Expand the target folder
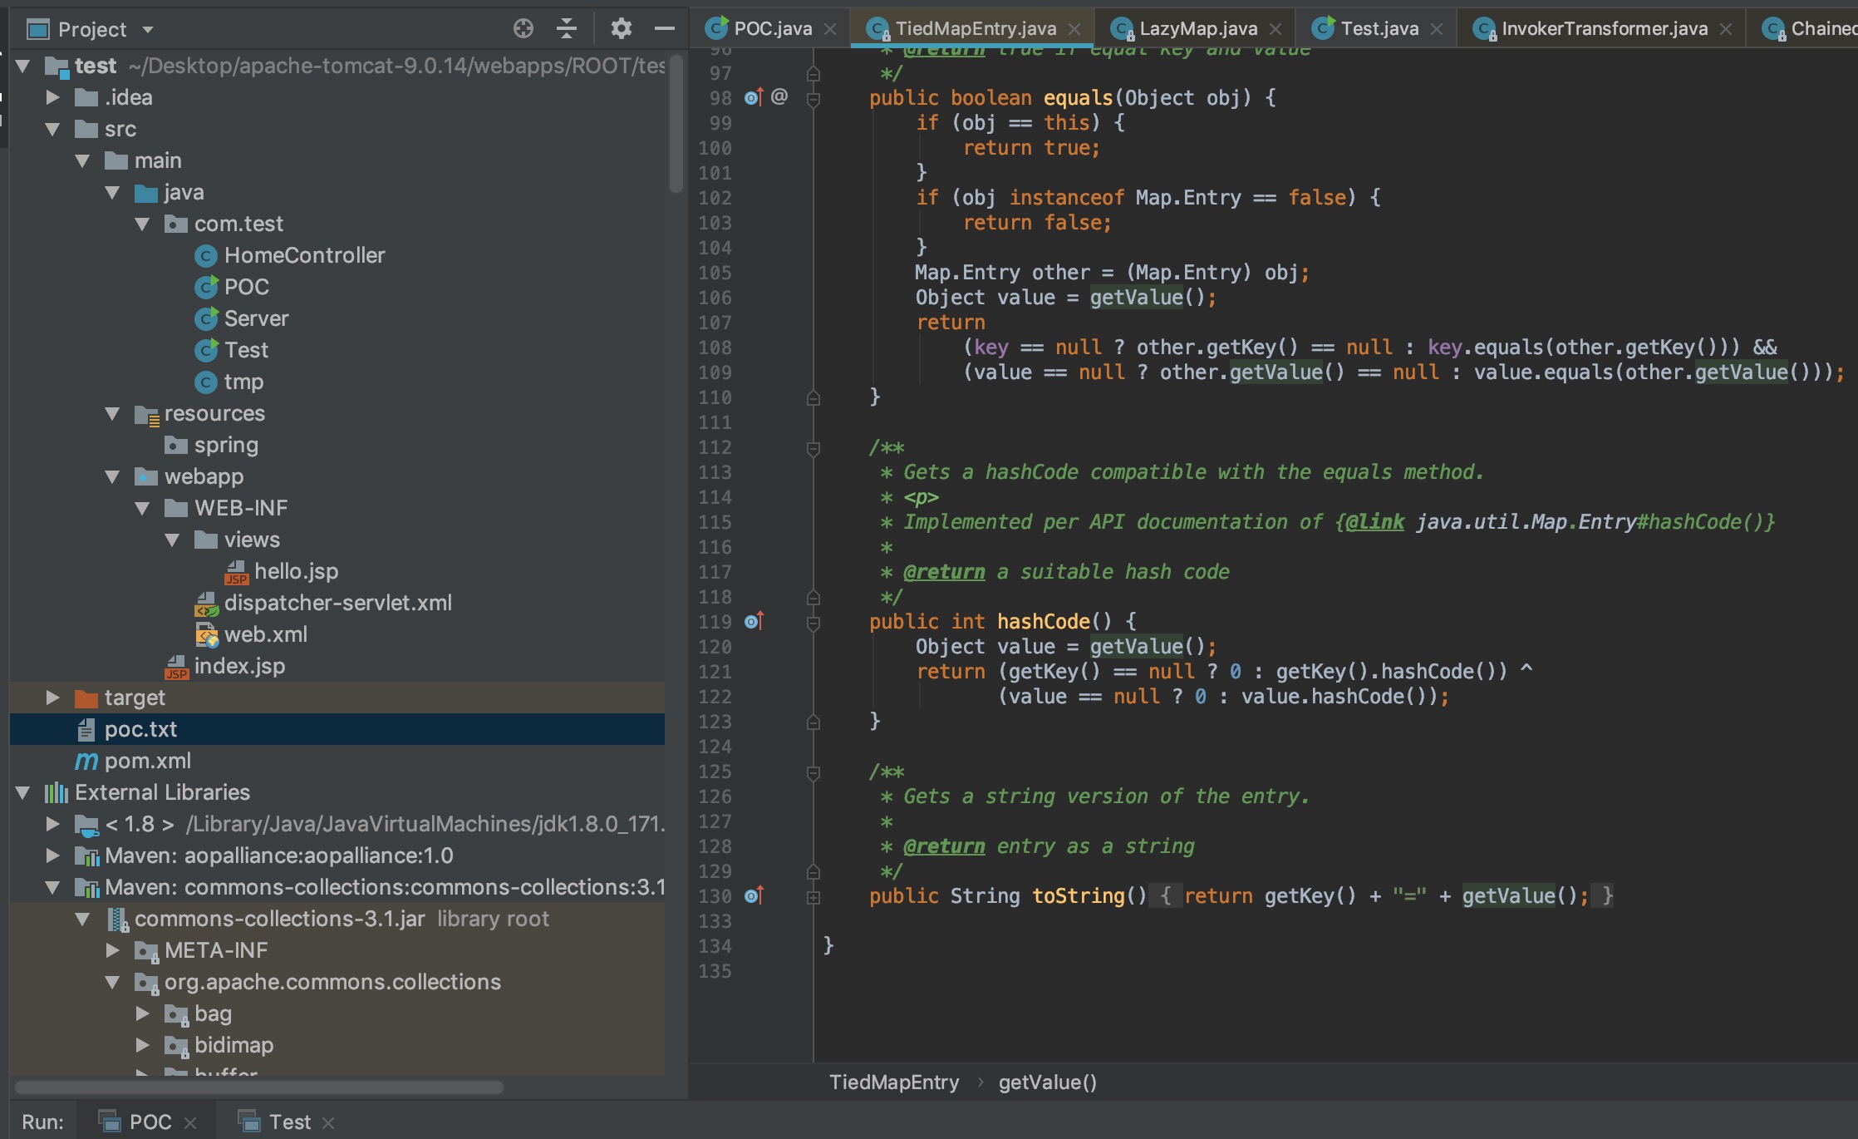 coord(52,698)
